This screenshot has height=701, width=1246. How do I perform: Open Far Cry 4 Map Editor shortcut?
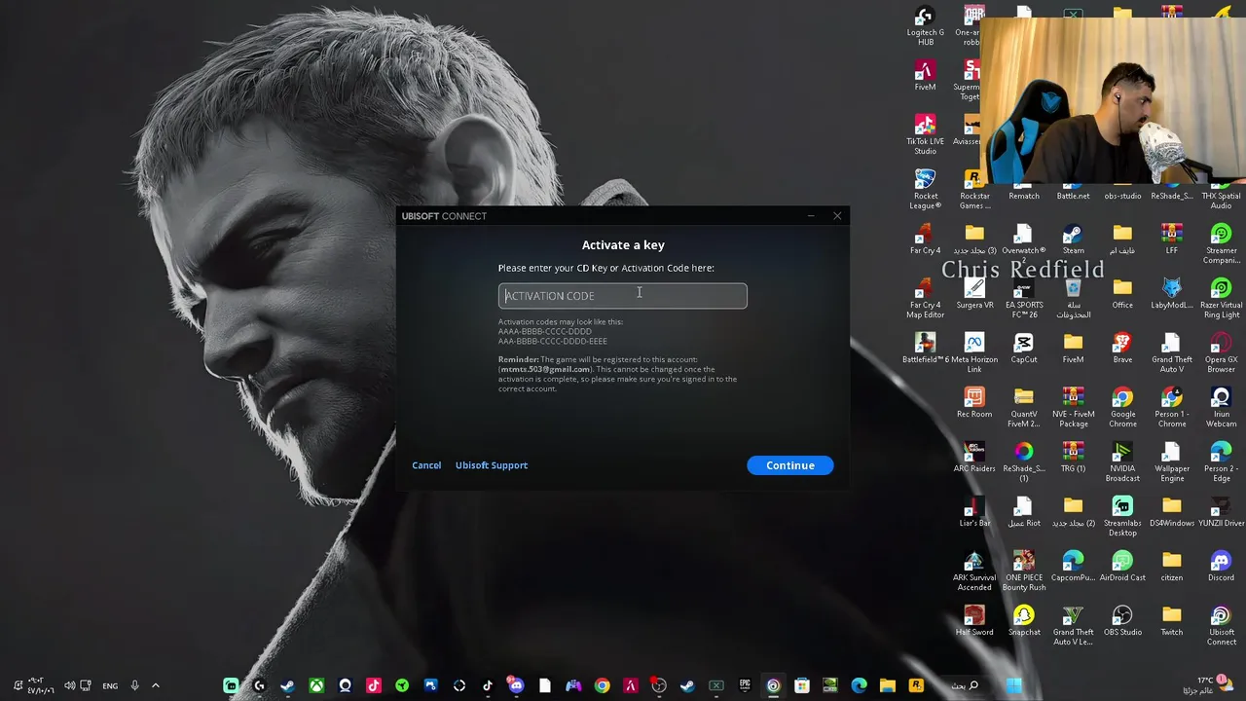click(x=925, y=299)
